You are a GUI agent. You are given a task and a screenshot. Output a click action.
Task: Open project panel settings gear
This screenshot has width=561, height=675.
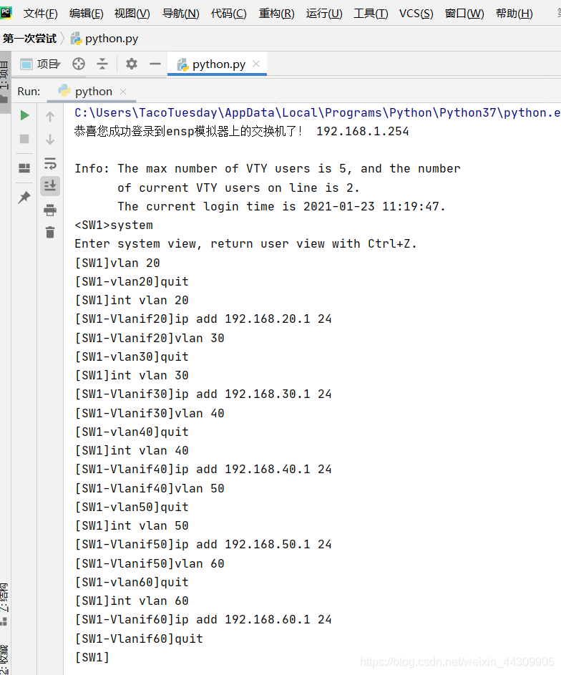(131, 64)
